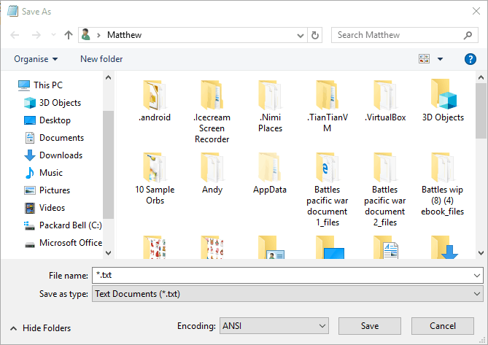Open the Organise menu

36,59
